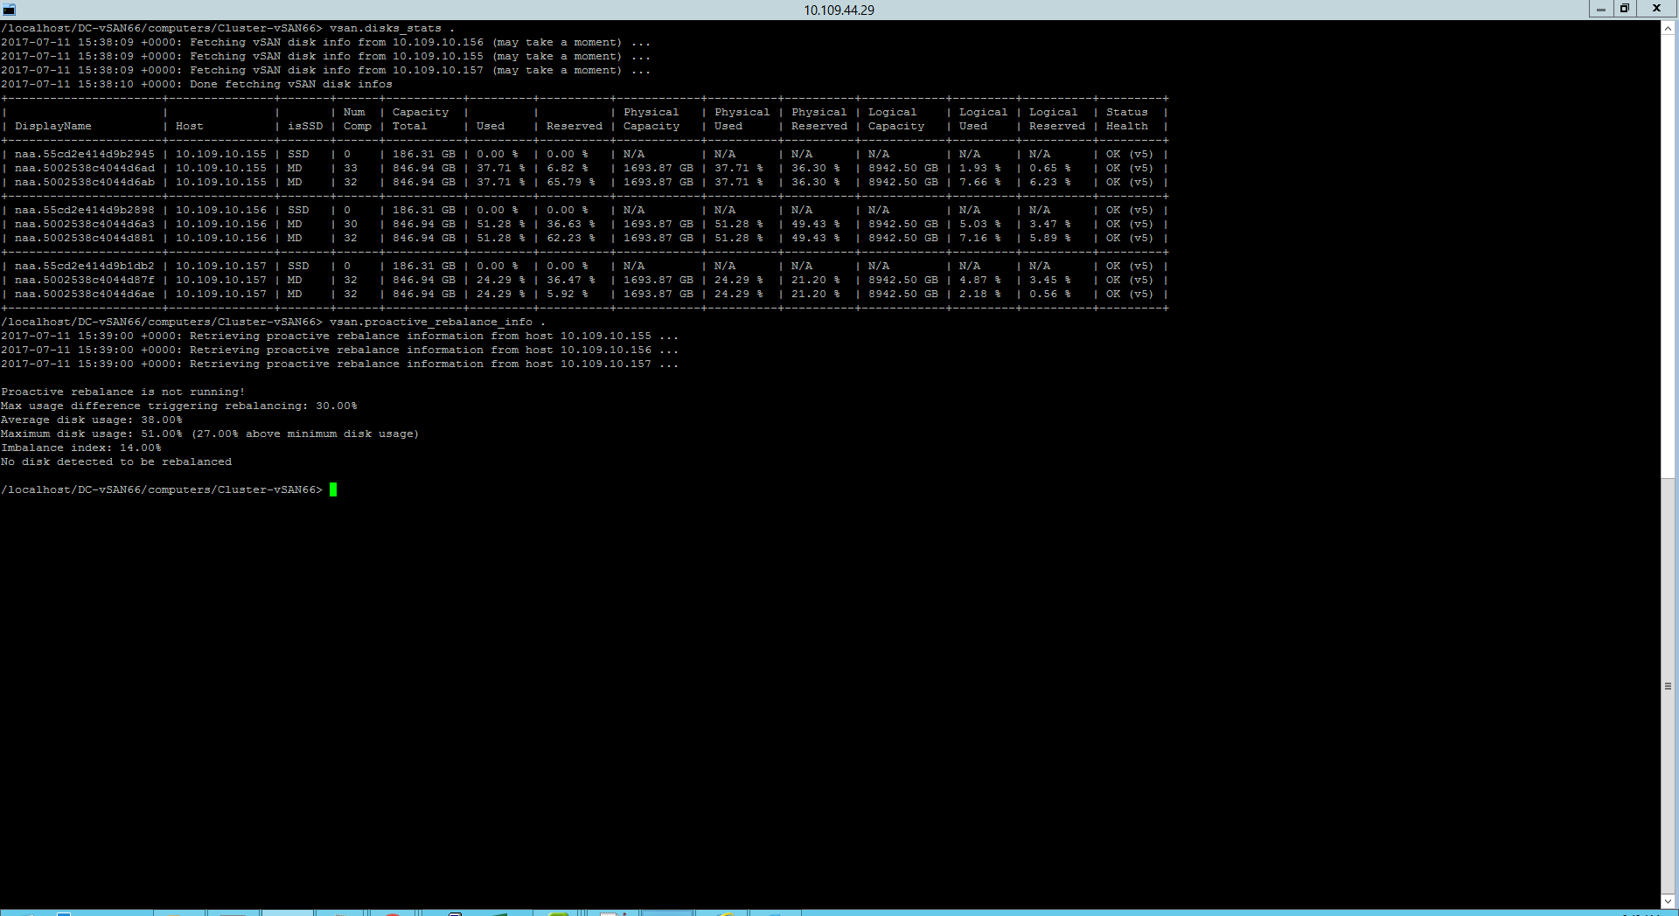
Task: Restore down the terminal window
Action: (x=1625, y=9)
